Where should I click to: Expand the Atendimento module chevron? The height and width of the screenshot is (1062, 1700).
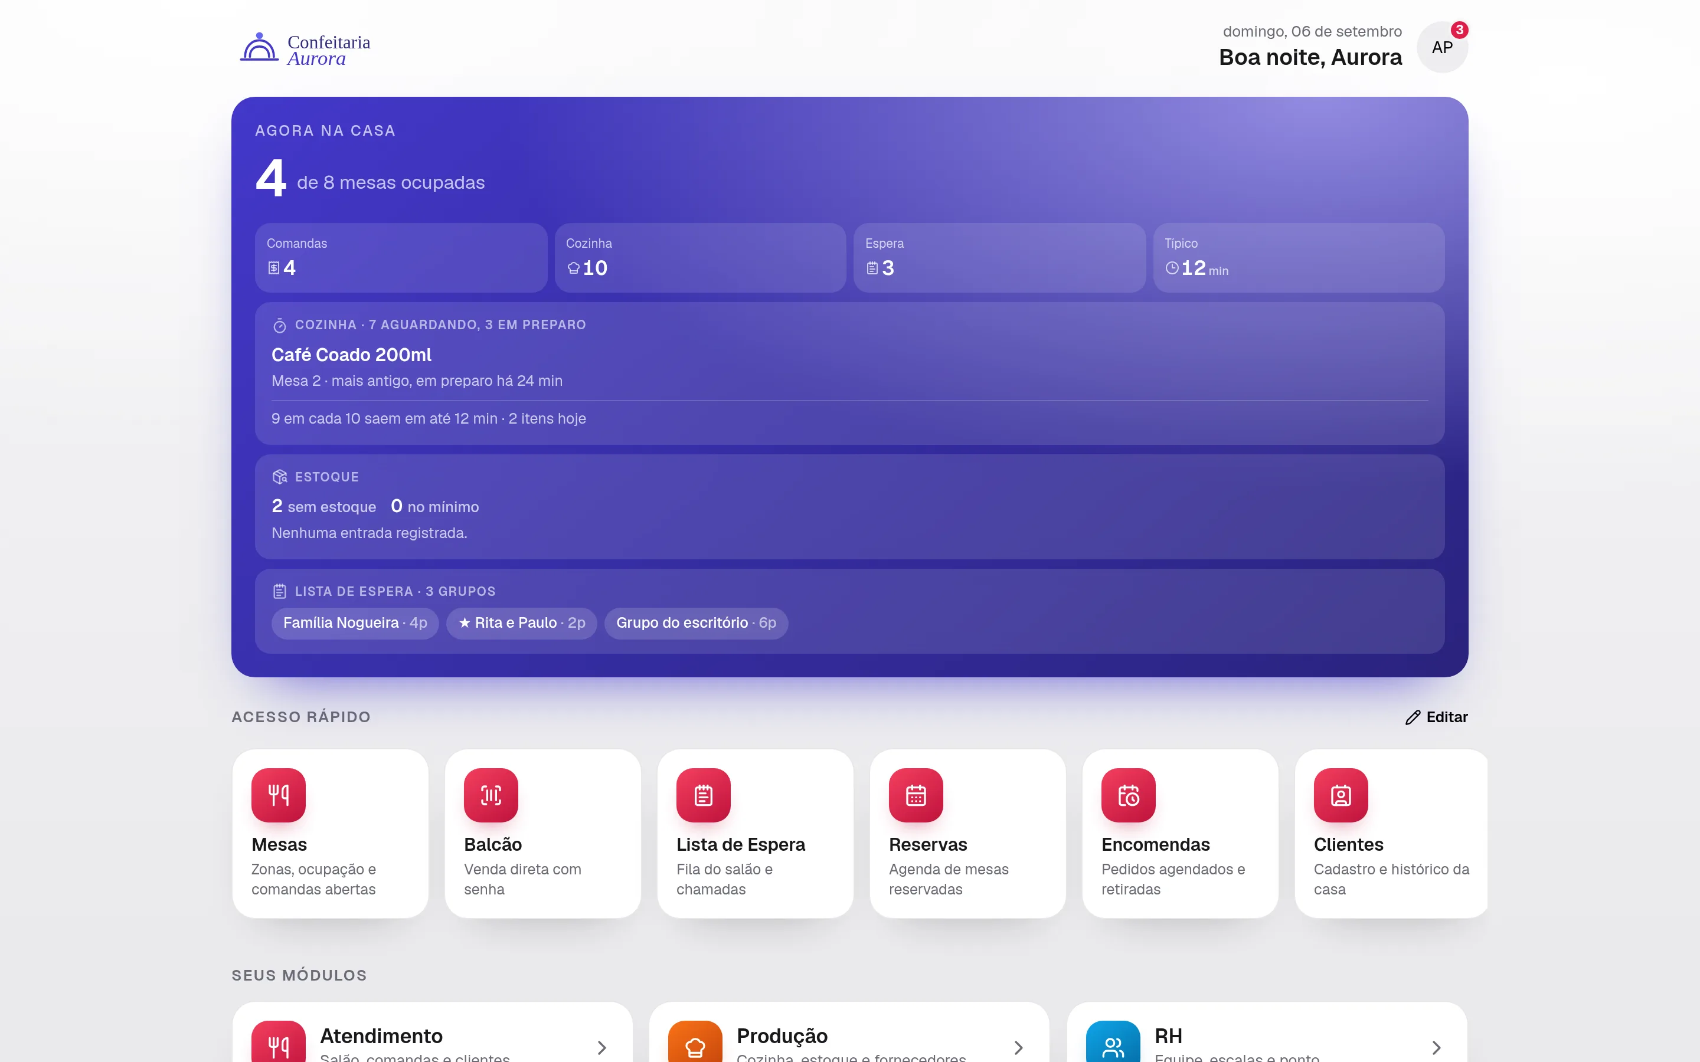pos(601,1047)
